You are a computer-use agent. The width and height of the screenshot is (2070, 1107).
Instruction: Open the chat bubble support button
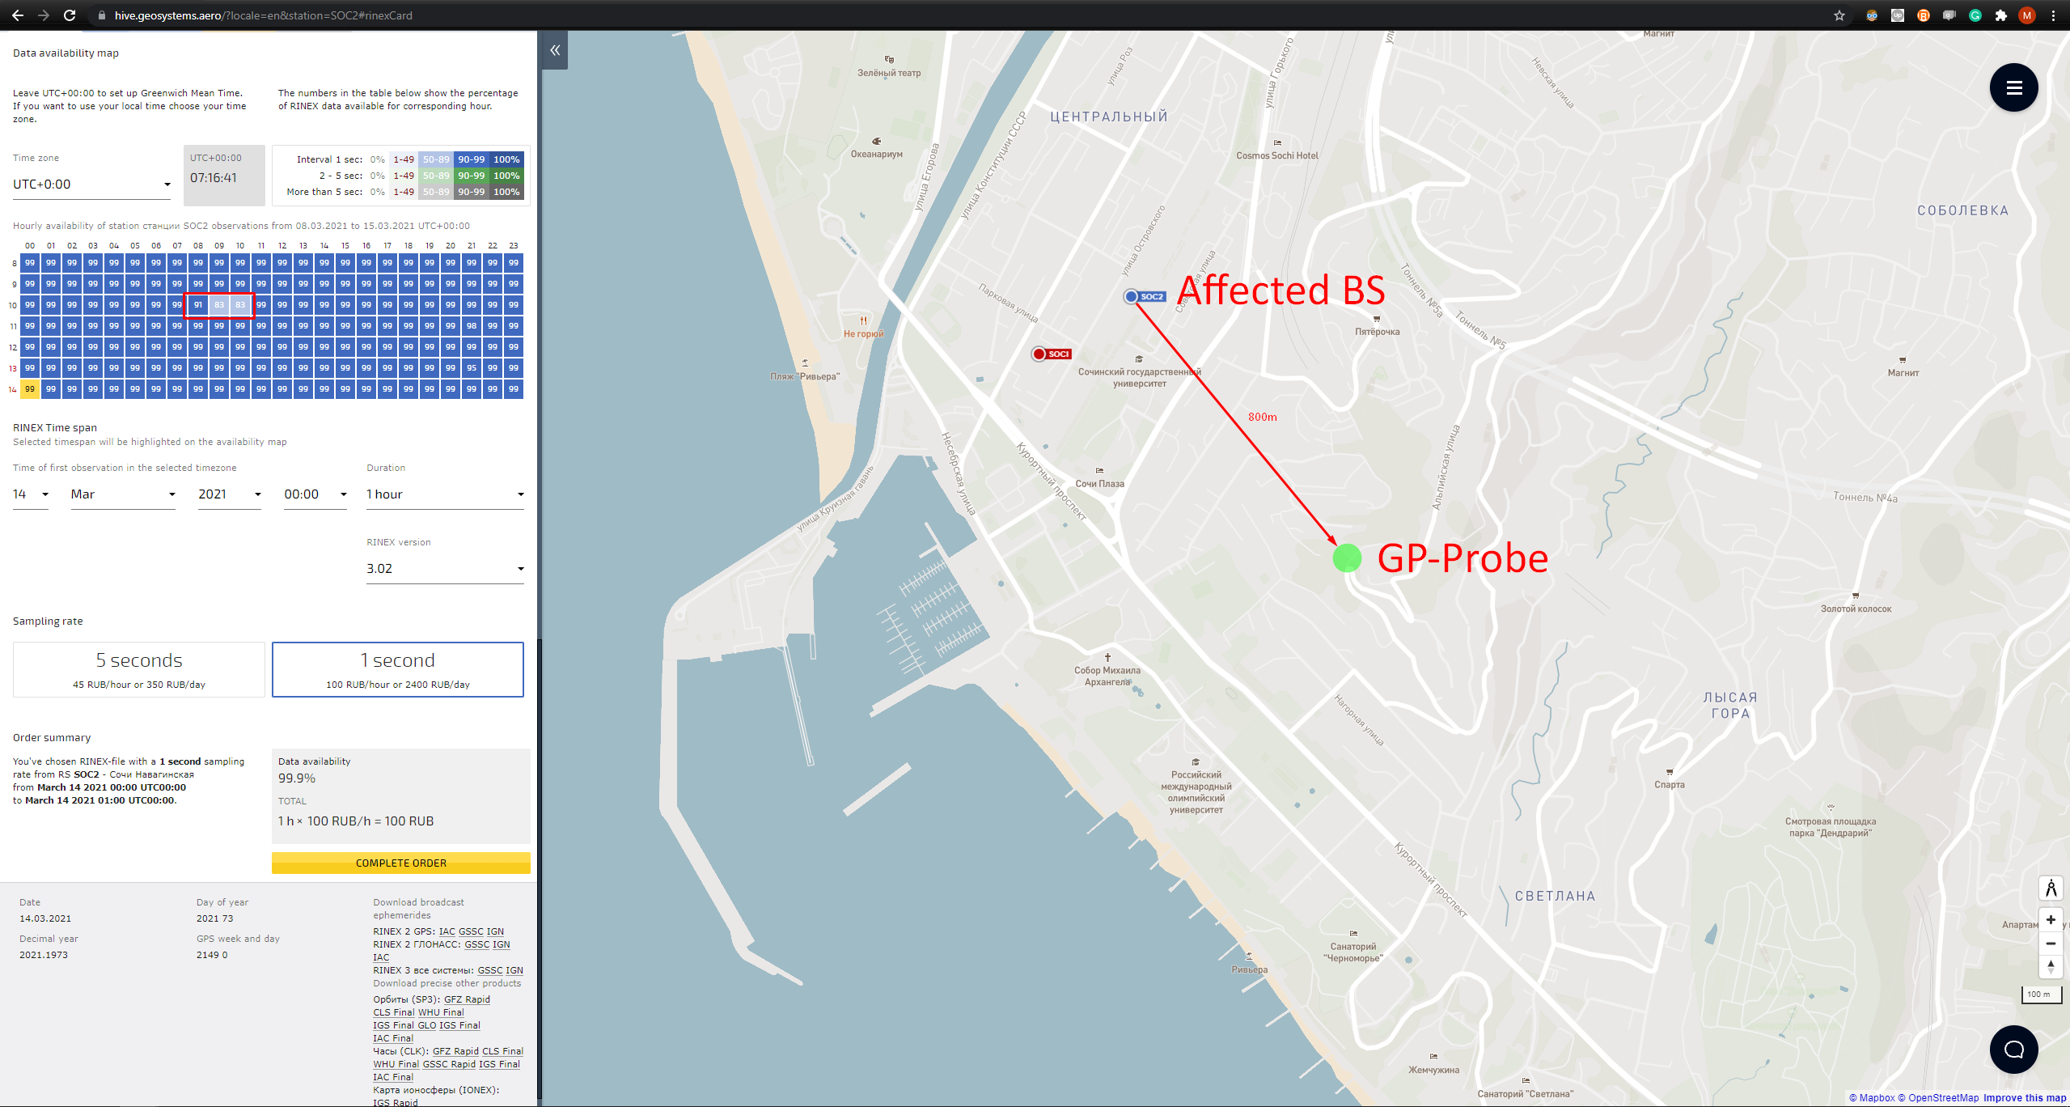coord(2013,1050)
